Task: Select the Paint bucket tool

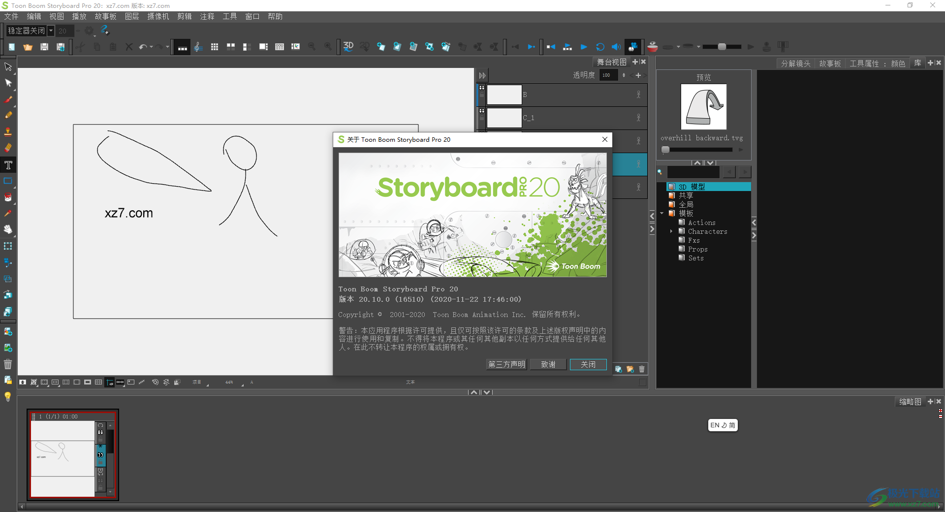Action: click(x=8, y=197)
